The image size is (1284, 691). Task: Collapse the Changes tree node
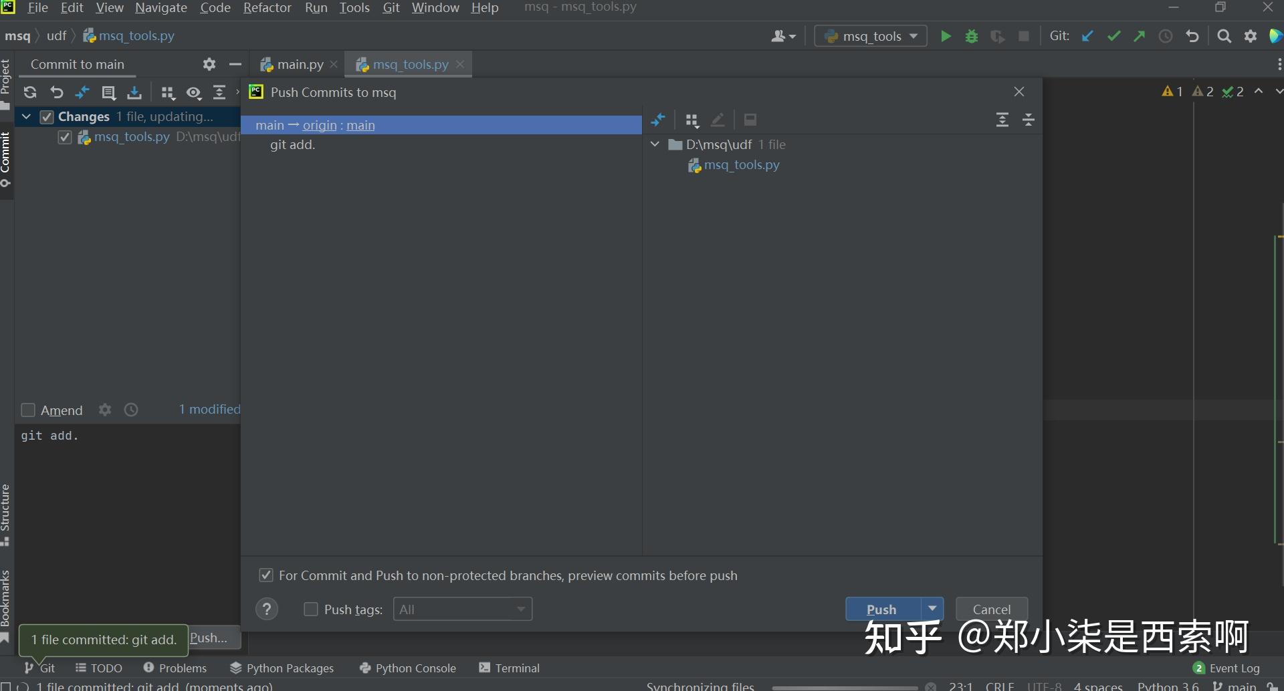26,116
